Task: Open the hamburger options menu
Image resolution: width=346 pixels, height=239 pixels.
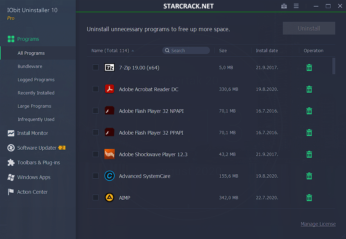Action: coord(296,6)
